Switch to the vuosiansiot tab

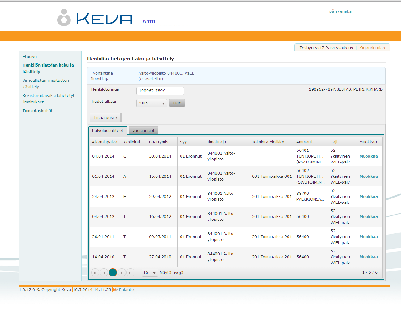point(143,131)
